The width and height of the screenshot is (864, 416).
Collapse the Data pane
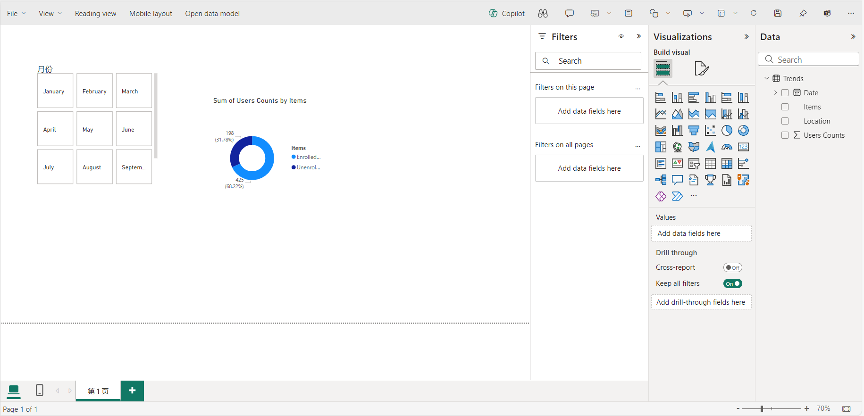coord(853,37)
